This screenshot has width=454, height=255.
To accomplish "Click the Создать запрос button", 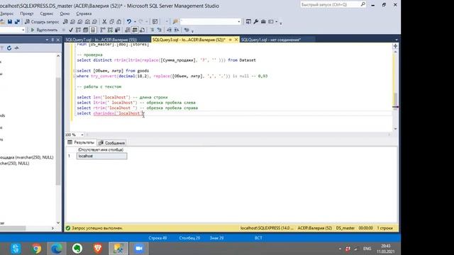I will click(x=42, y=22).
